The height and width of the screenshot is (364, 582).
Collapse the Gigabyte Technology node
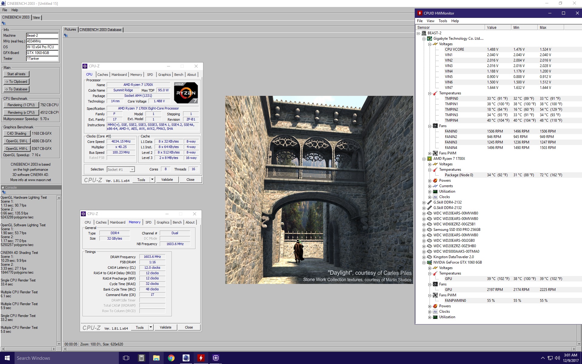click(x=424, y=39)
